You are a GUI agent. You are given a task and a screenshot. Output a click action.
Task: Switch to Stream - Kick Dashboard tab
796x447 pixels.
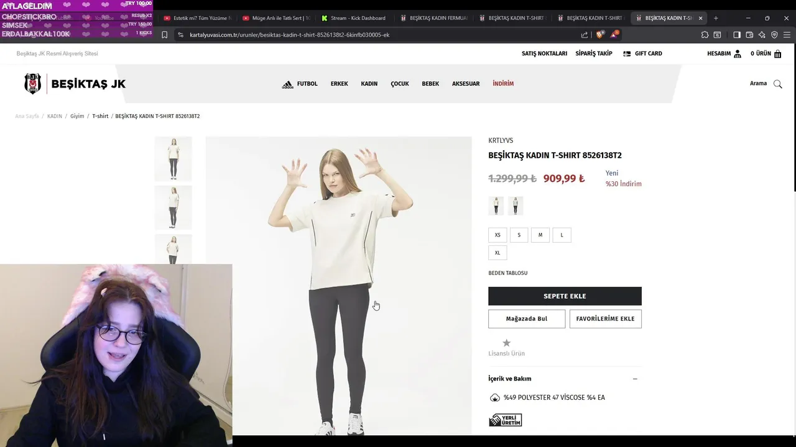click(x=354, y=18)
